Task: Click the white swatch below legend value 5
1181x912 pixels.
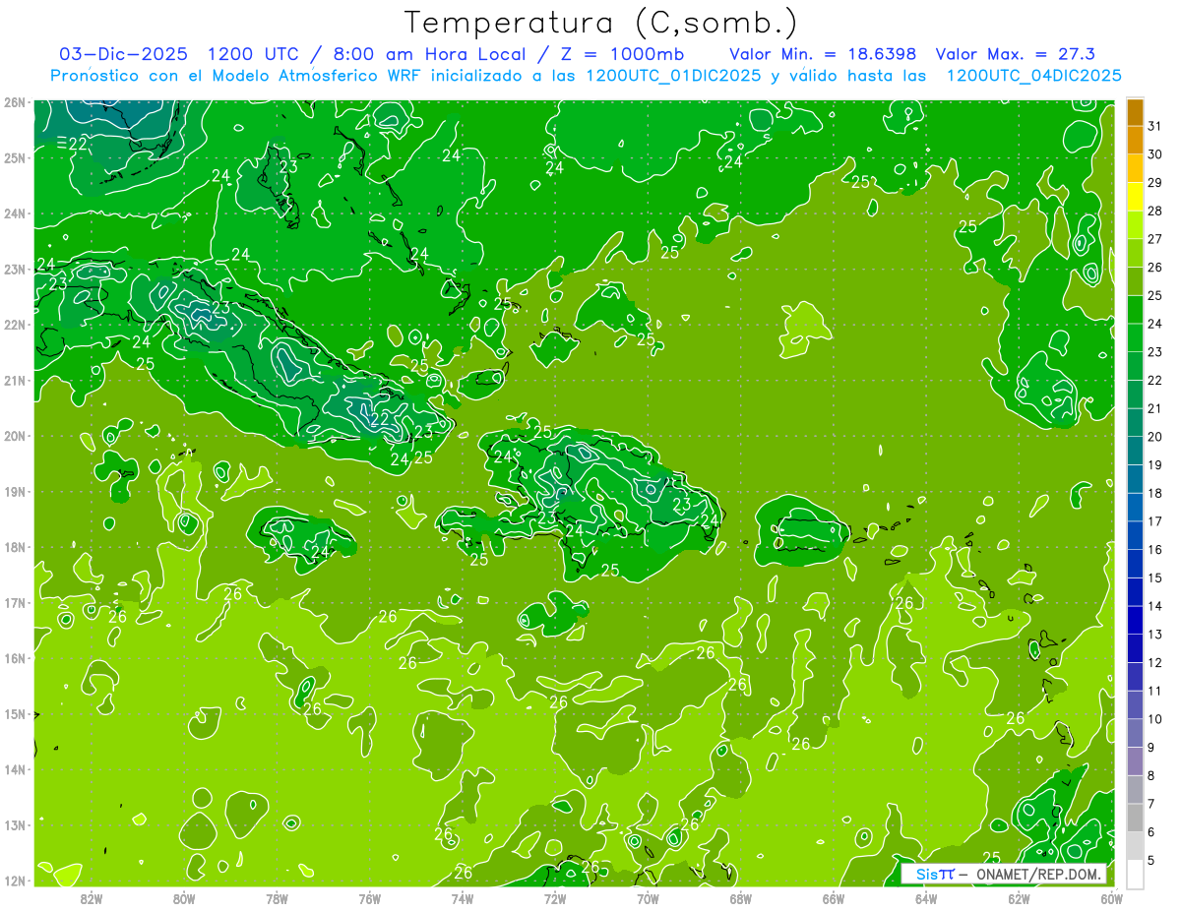Action: (1135, 874)
